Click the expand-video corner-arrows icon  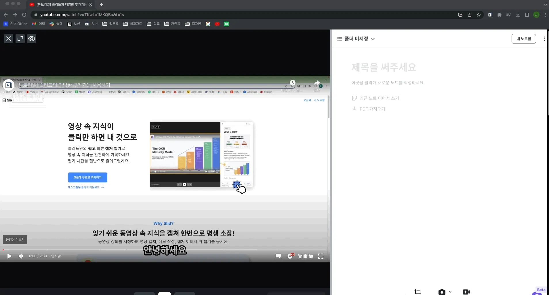tap(20, 39)
